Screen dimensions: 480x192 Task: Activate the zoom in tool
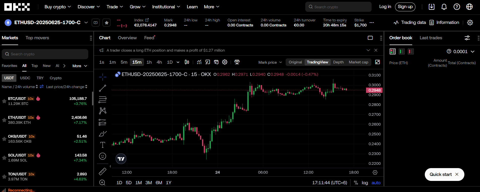point(102,182)
